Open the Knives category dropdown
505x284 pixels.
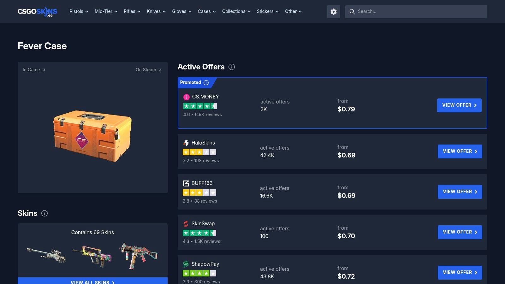[x=156, y=11]
